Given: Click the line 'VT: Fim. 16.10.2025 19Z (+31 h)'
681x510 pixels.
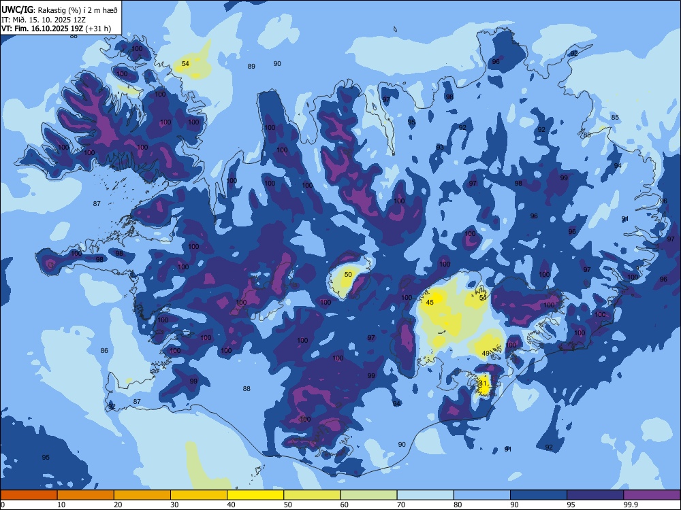Looking at the screenshot, I should click(x=56, y=29).
